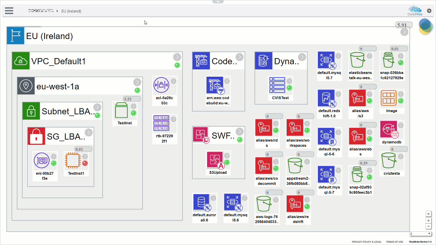Screen dimensions: 436x245
Task: Expand the VPC_Default1 arrow button
Action: pos(177,57)
